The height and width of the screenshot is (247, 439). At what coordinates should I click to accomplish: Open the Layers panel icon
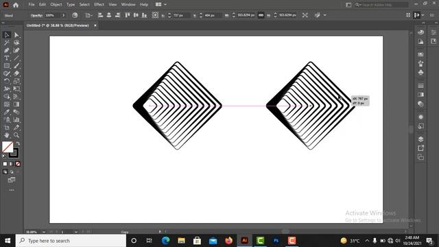pyautogui.click(x=420, y=139)
